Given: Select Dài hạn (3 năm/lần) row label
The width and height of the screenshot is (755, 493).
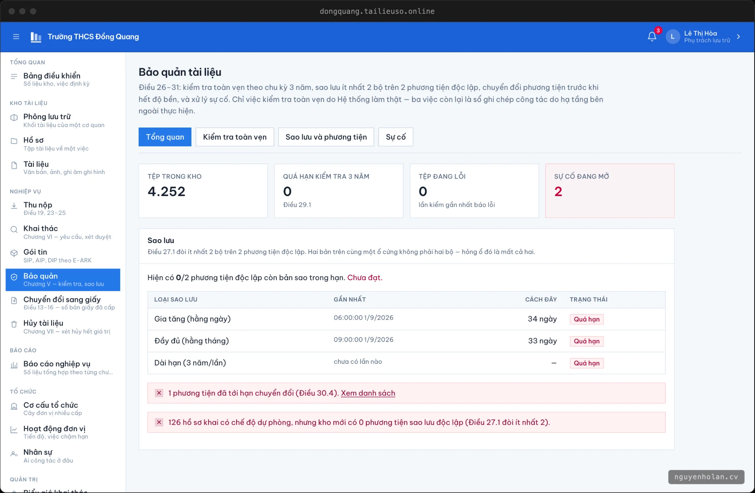Looking at the screenshot, I should tap(190, 363).
